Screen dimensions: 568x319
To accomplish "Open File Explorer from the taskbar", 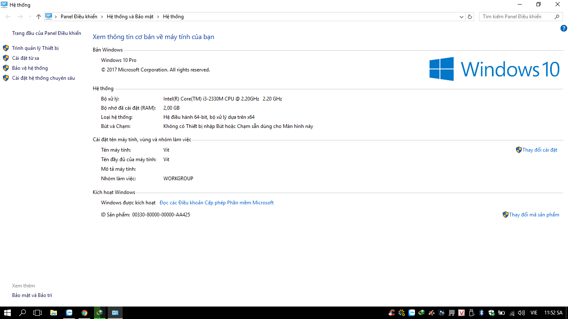I will click(x=53, y=313).
